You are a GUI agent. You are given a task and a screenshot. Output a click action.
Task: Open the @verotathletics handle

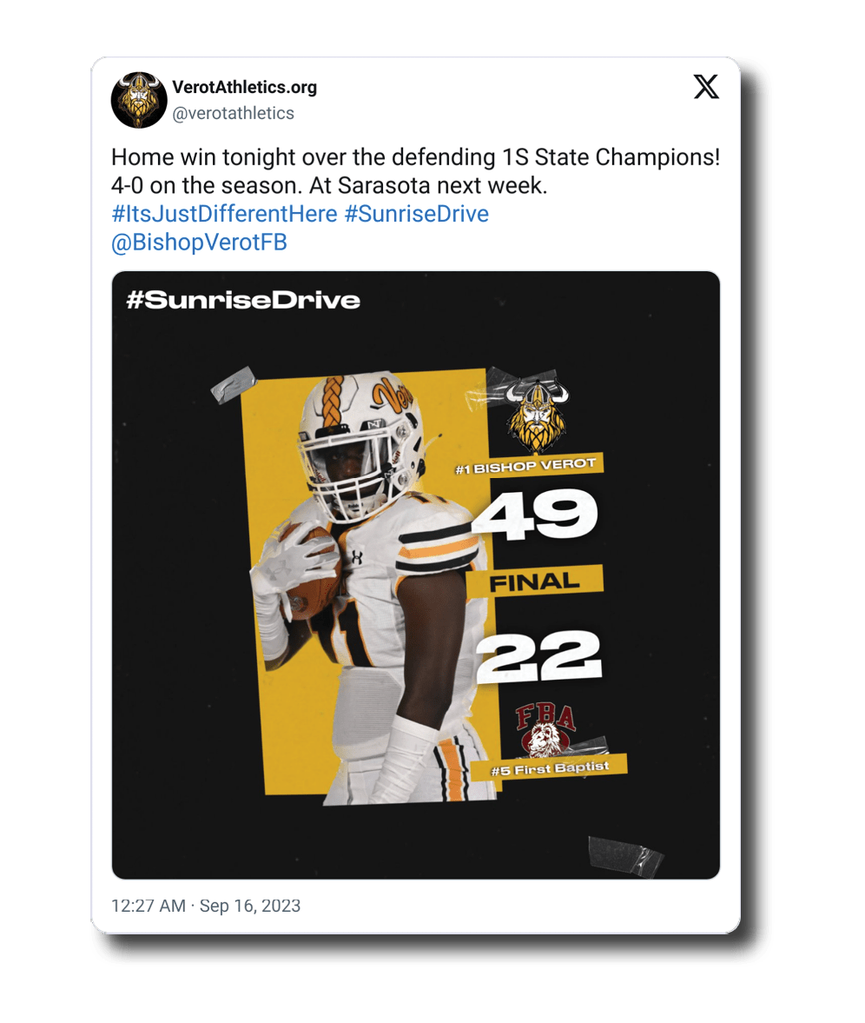(234, 113)
